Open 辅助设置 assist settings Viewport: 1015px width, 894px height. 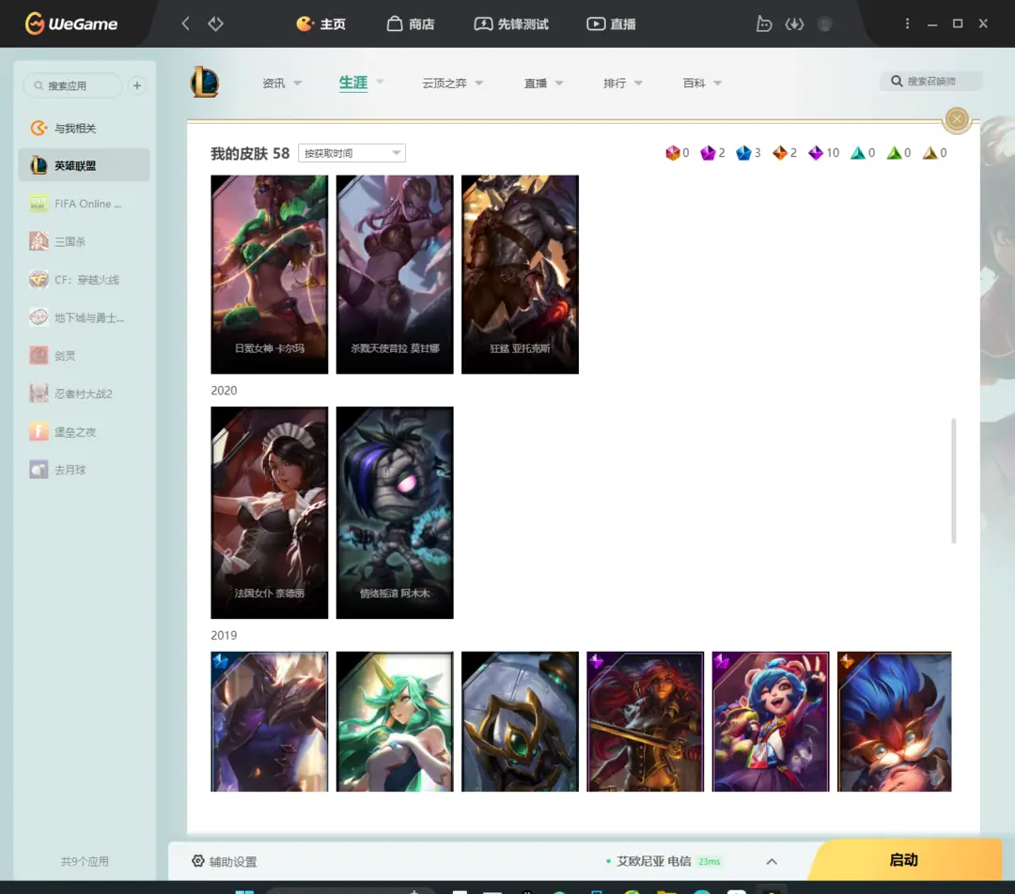click(x=225, y=861)
